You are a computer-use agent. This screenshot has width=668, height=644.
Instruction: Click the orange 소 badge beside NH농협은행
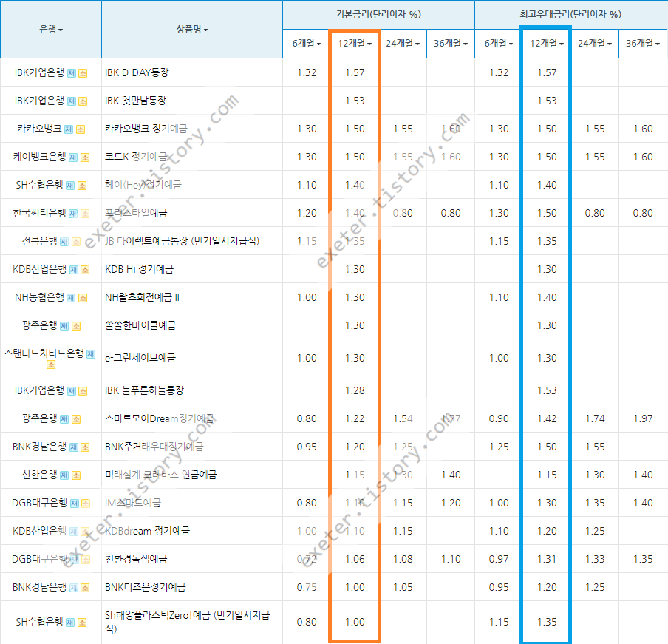83,299
